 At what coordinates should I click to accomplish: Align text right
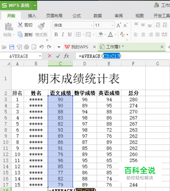[151, 34]
